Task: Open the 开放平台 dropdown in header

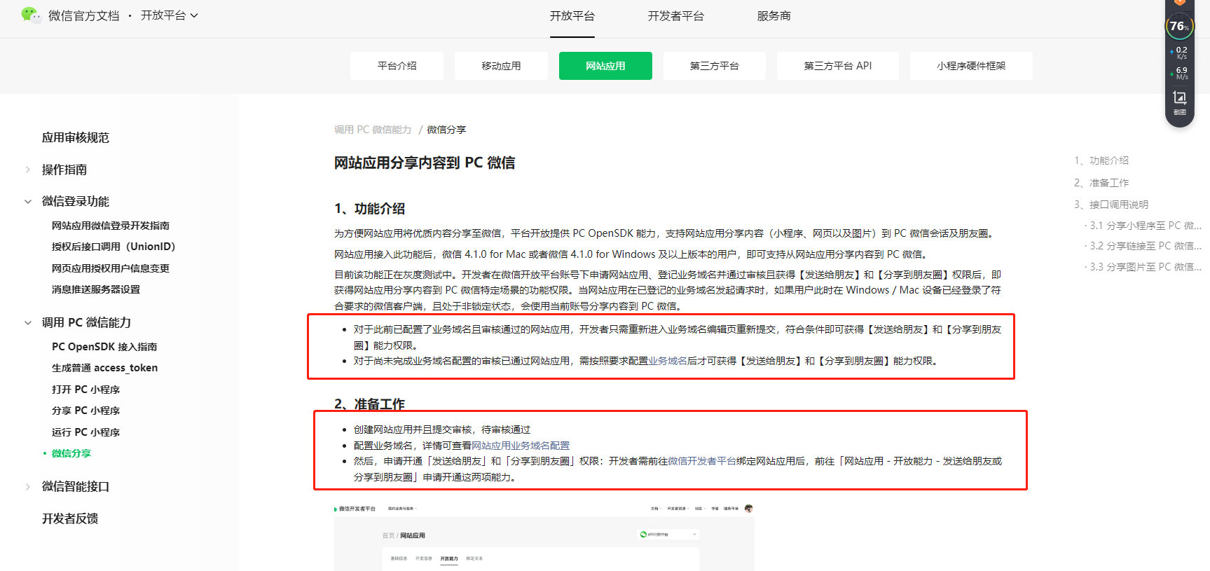Action: point(170,15)
